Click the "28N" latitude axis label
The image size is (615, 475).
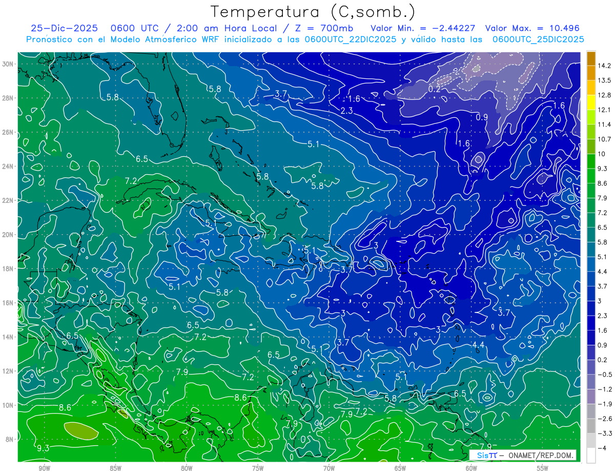click(8, 98)
